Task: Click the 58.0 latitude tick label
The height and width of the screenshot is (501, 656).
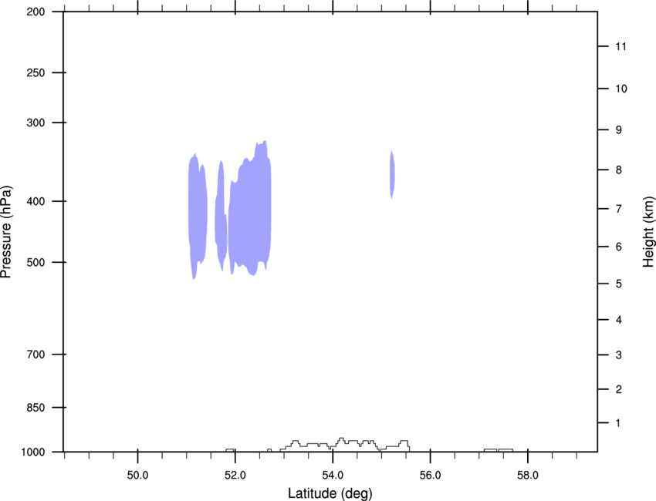Action: 528,475
